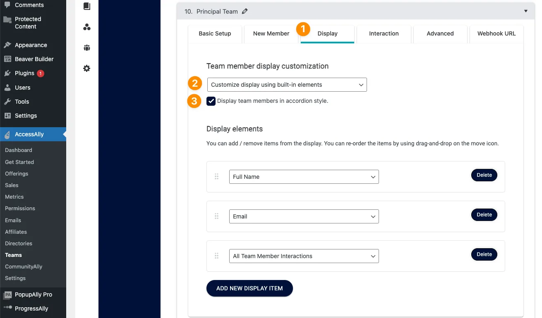Open the teams group icon in sidebar
The height and width of the screenshot is (318, 542).
coord(86,48)
